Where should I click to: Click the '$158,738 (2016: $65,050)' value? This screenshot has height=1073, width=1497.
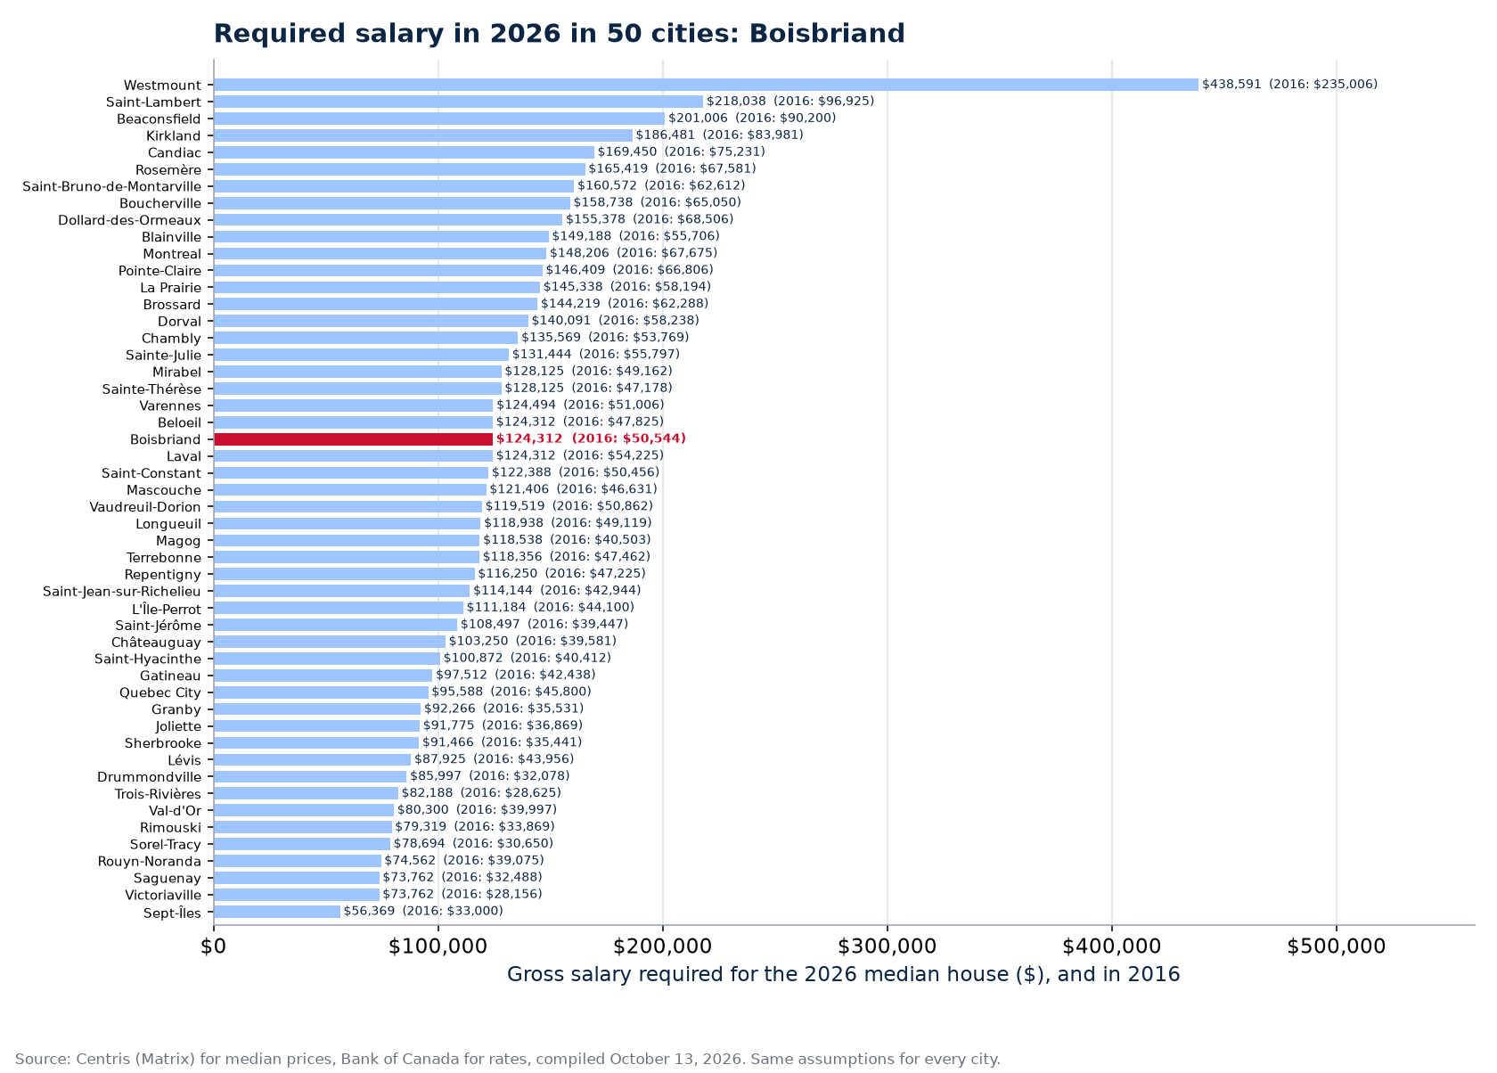(657, 202)
